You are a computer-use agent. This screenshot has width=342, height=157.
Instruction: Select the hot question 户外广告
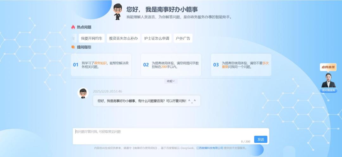click(183, 38)
